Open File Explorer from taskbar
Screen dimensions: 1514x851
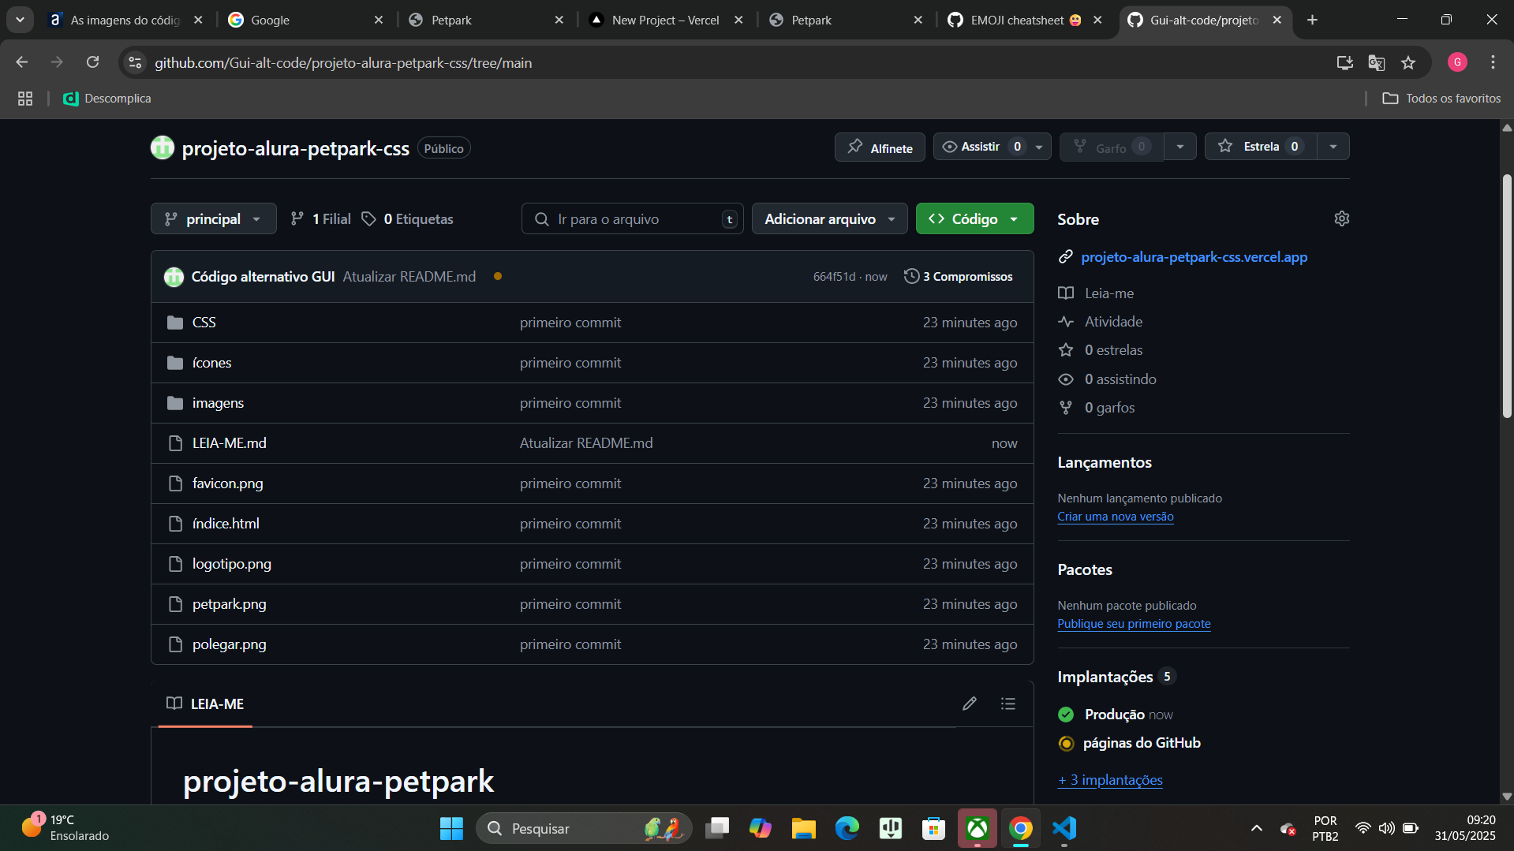point(804,828)
